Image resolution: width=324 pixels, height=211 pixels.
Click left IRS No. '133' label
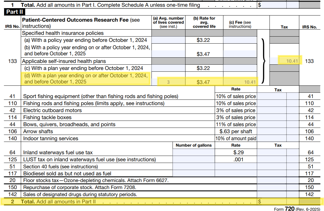[x=12, y=61]
